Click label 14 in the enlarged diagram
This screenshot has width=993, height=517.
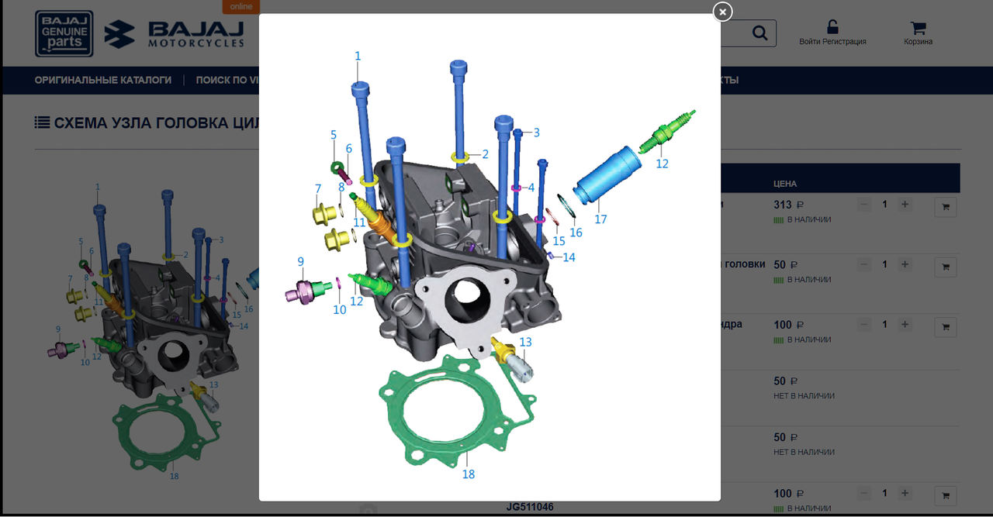(x=569, y=257)
